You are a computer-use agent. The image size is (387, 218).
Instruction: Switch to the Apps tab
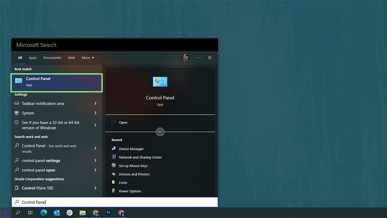click(33, 58)
